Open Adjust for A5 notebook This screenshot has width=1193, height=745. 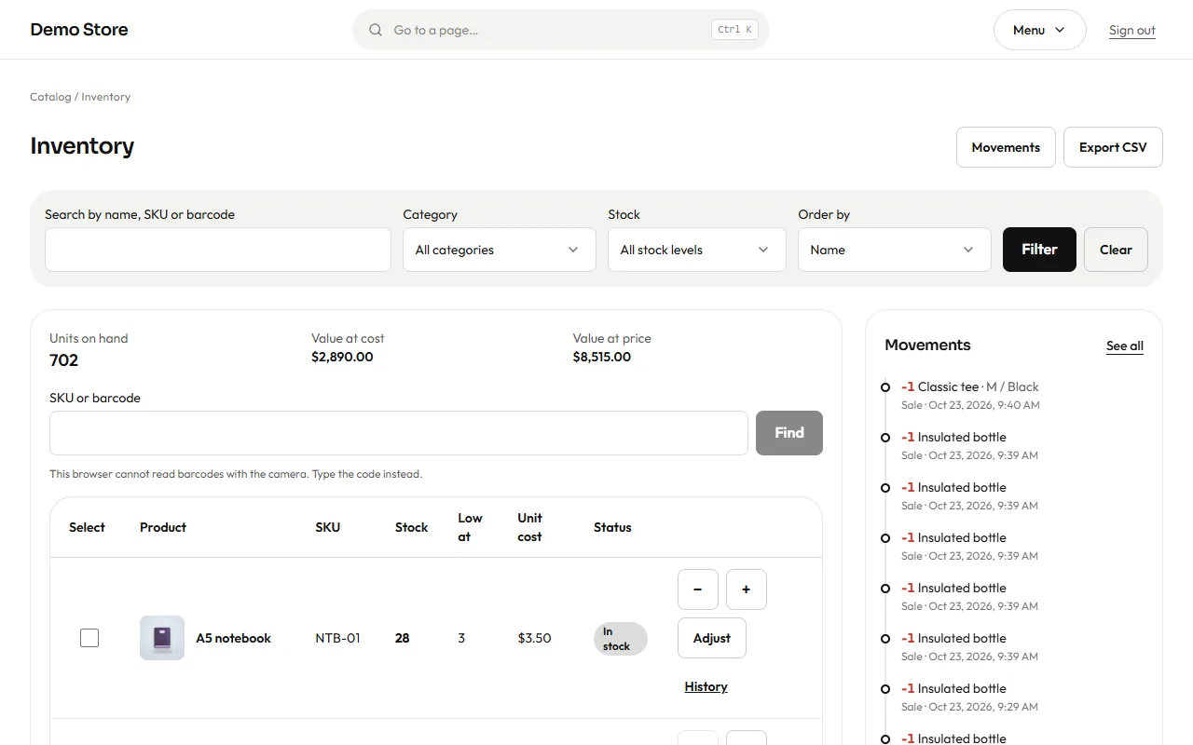click(712, 638)
